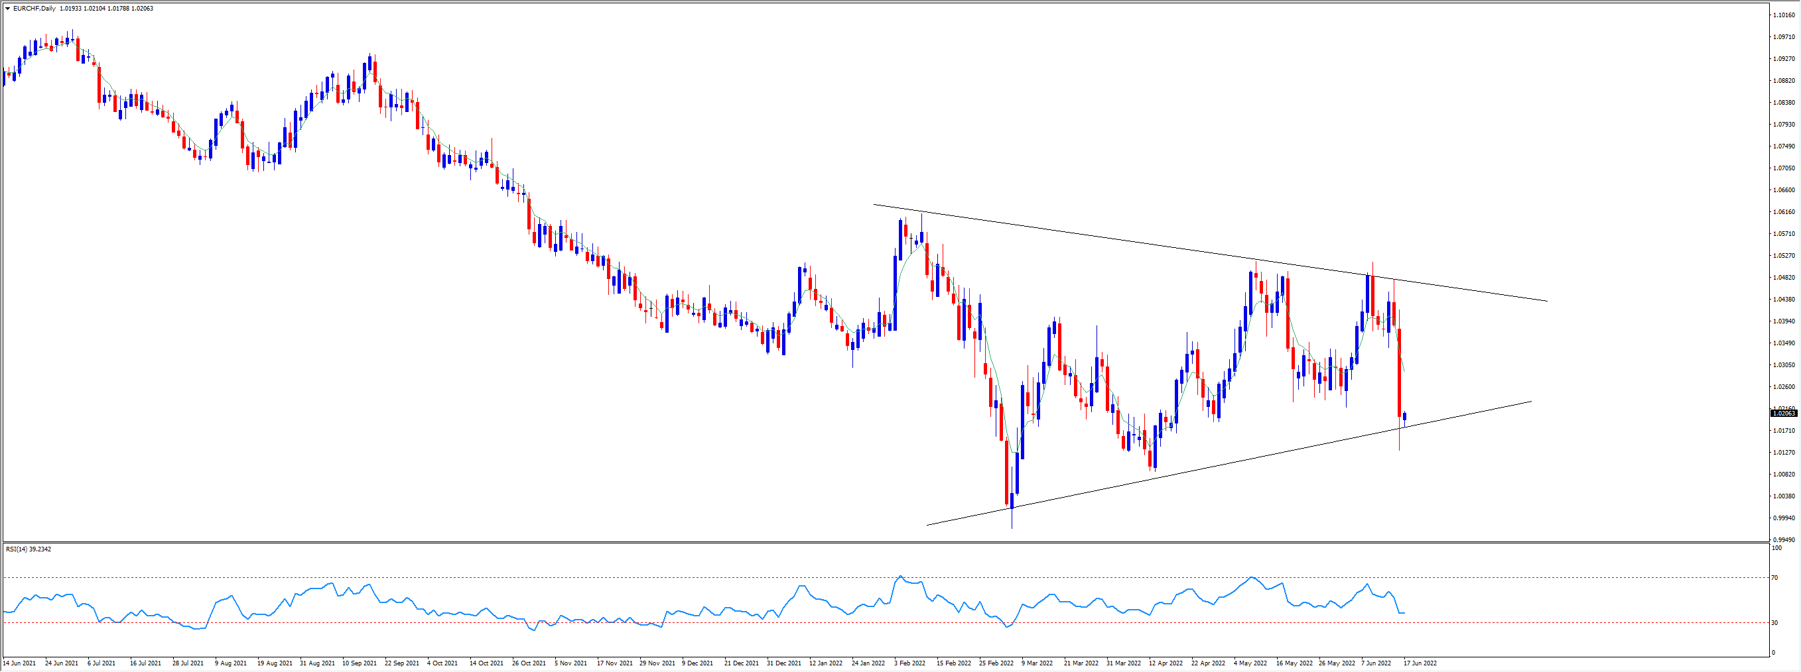Screen dimensions: 1801x672
Task: Click the EURCHF,Daily symbol title text
Action: click(35, 9)
